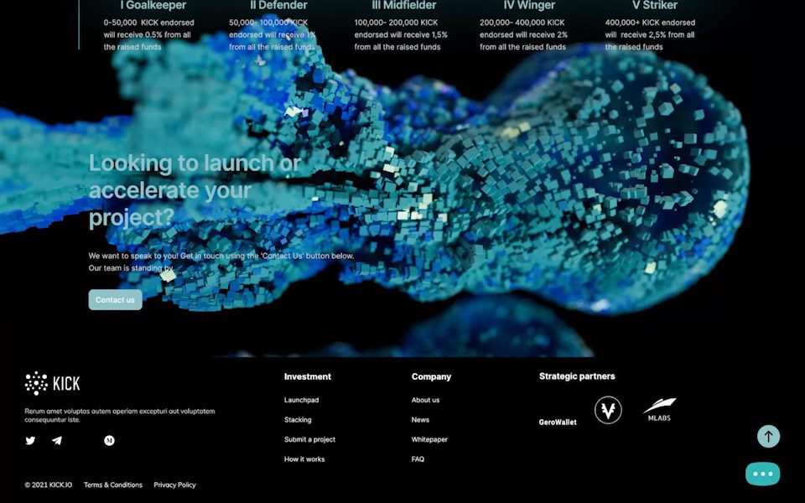Click the scroll-to-top arrow button

pyautogui.click(x=769, y=436)
